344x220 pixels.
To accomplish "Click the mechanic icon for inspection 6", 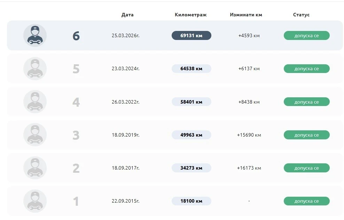I will pyautogui.click(x=35, y=35).
